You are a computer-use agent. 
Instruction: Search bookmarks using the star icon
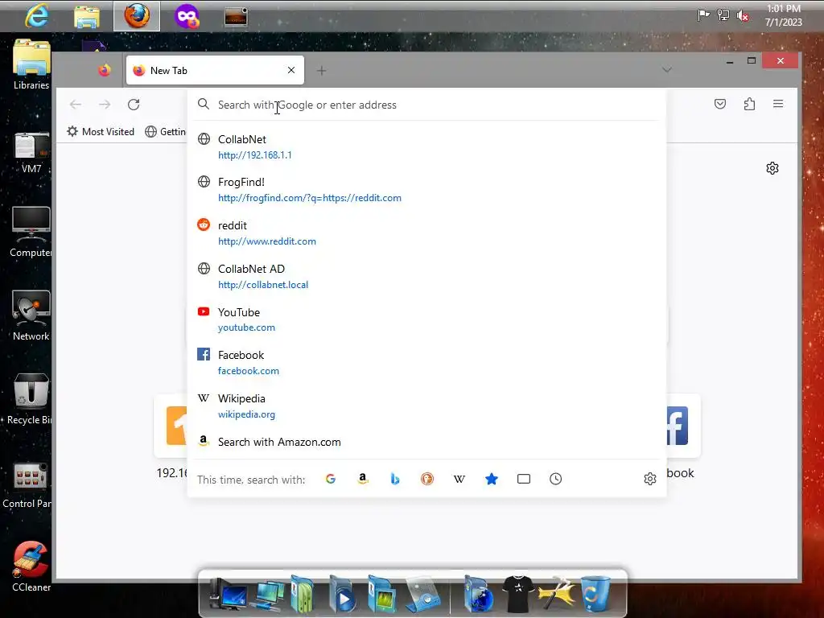point(492,479)
